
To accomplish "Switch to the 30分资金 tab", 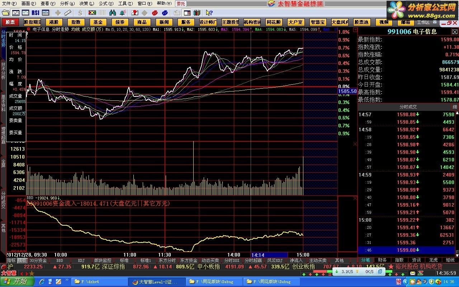I will point(38,260).
